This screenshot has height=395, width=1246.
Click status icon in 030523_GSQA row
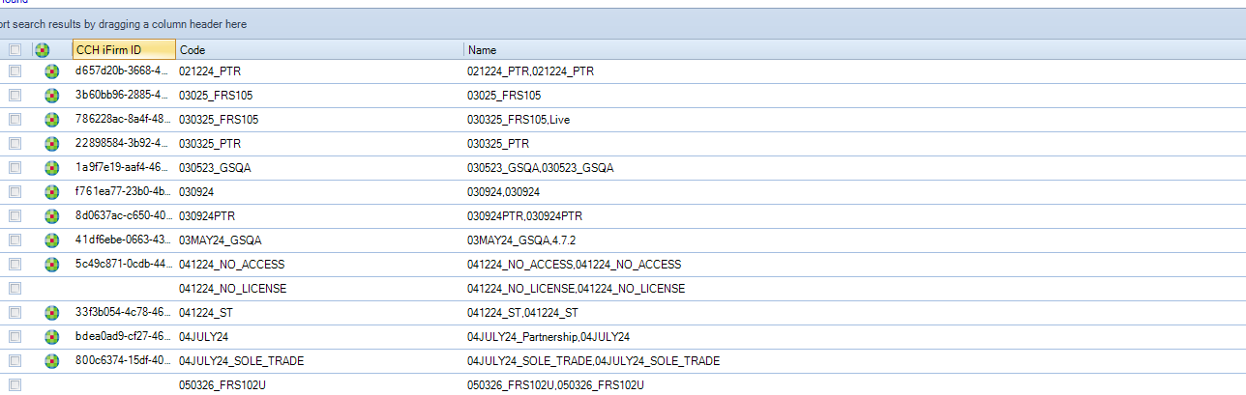pyautogui.click(x=51, y=168)
